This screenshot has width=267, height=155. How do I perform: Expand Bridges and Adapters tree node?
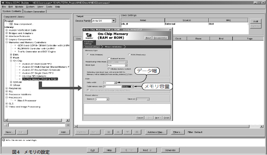7,33
